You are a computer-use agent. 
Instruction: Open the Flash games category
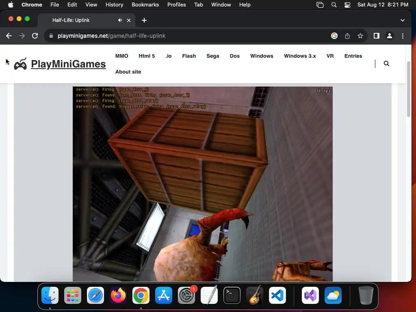coord(189,56)
